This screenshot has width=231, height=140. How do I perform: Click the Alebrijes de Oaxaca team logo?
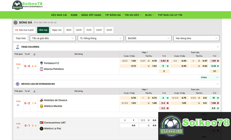(42, 100)
